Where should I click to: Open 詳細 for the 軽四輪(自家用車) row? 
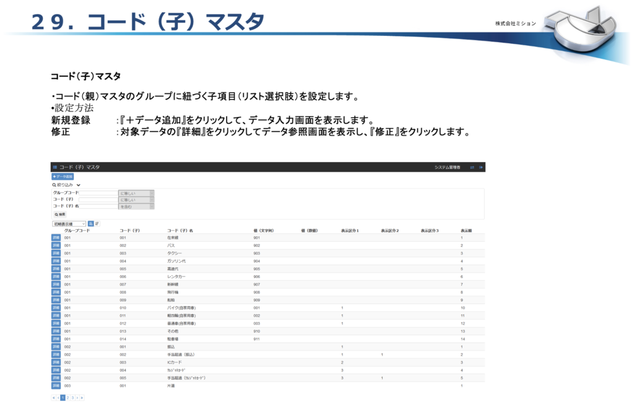(56, 316)
